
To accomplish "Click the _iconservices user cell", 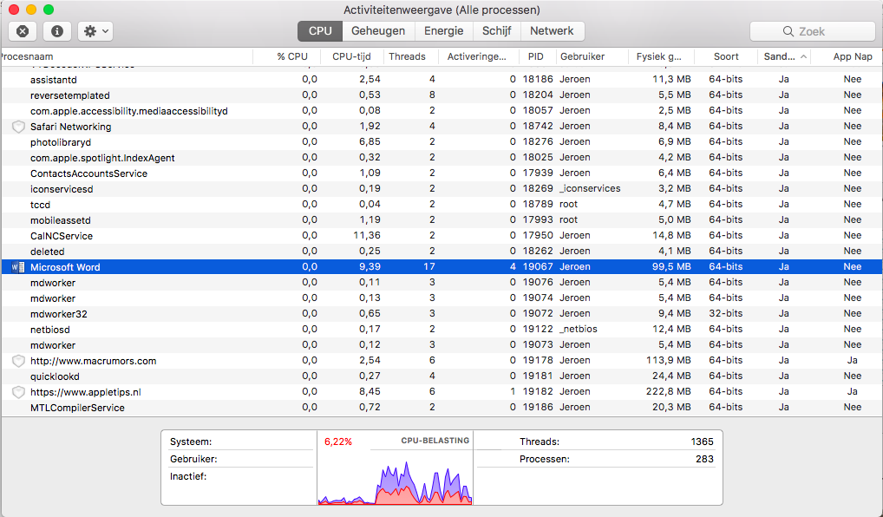I will 590,188.
